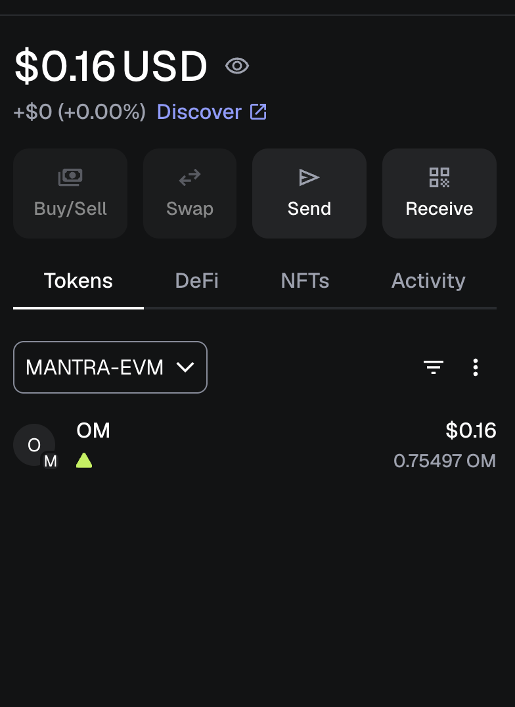
Task: Click the 0.75497 OM token amount
Action: (444, 461)
